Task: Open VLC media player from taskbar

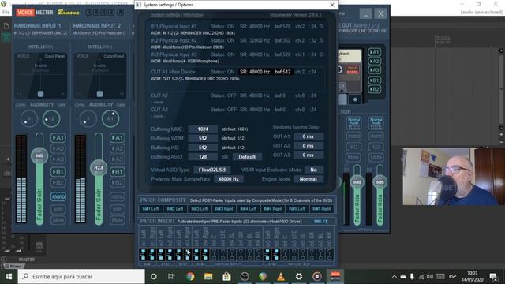Action: pyautogui.click(x=281, y=276)
